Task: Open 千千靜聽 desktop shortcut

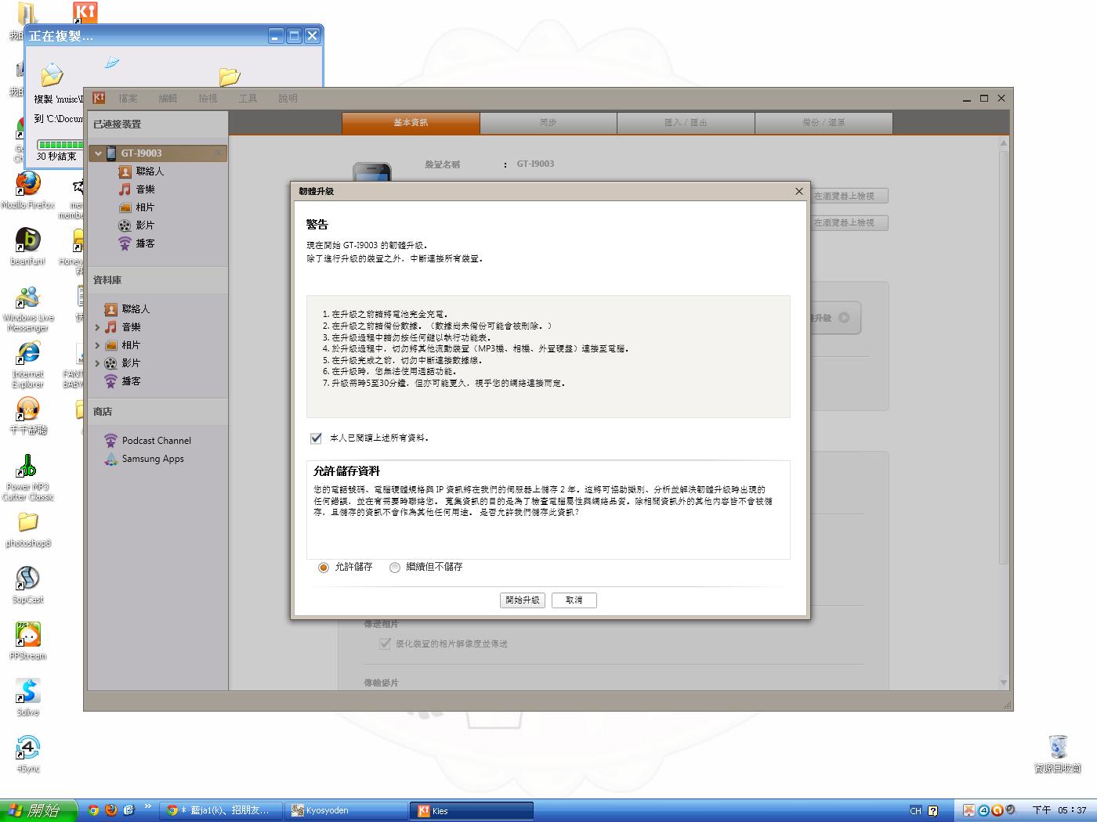Action: pos(28,416)
